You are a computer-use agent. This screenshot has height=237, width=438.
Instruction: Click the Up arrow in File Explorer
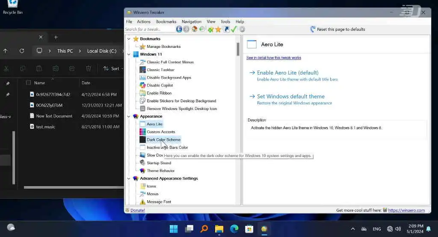point(5,51)
